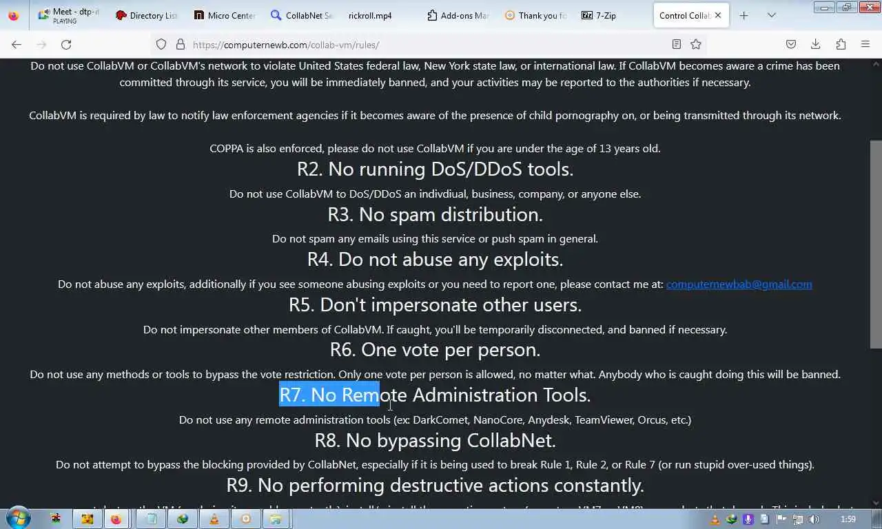This screenshot has height=529, width=882.
Task: Bookmark this page with the star icon
Action: pyautogui.click(x=696, y=44)
